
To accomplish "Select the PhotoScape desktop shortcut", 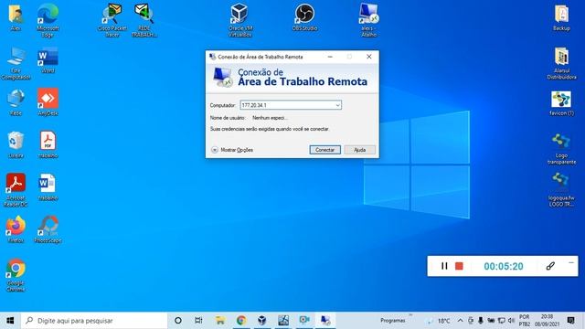I will 48,229.
